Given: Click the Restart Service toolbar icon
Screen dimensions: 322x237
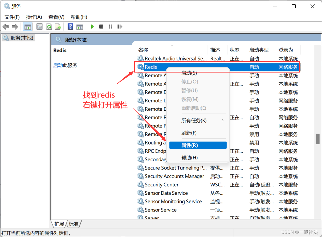Looking at the screenshot, I should (x=120, y=27).
